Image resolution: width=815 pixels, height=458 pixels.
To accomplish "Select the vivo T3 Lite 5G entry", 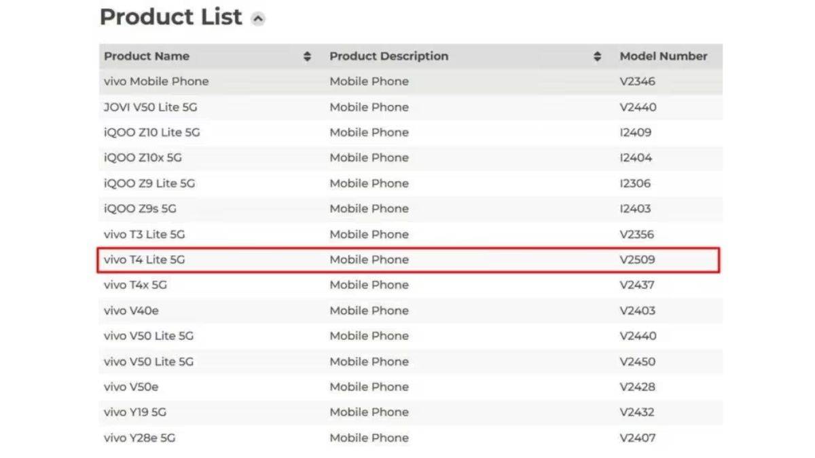I will 145,234.
